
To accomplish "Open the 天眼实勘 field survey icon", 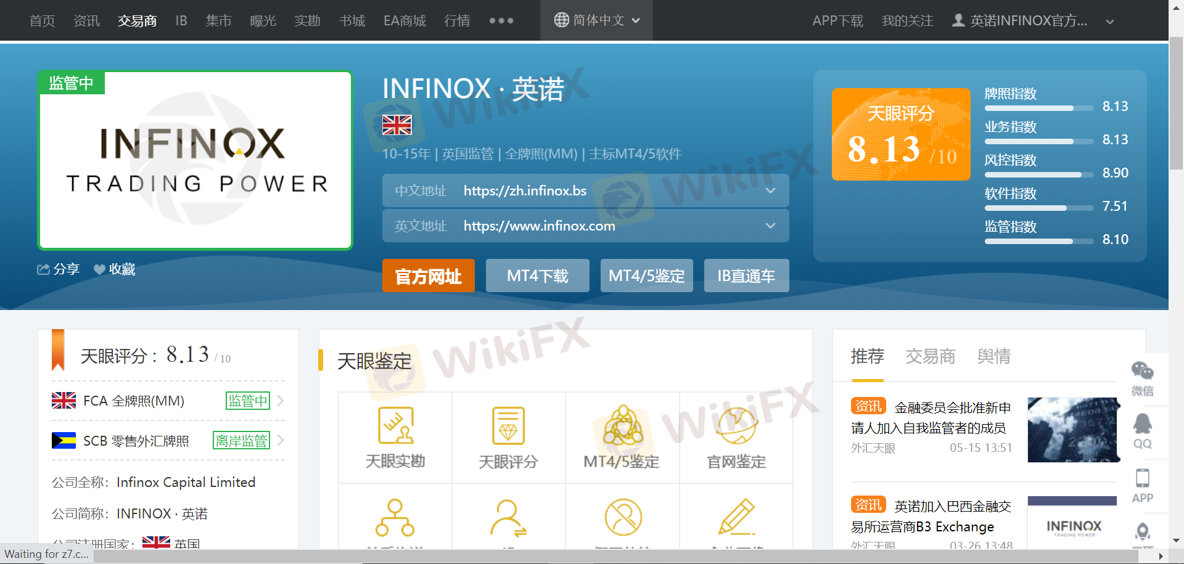I will click(x=395, y=425).
